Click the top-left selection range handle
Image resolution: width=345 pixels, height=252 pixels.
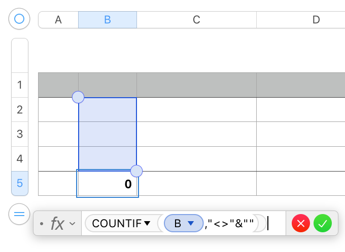click(x=78, y=97)
